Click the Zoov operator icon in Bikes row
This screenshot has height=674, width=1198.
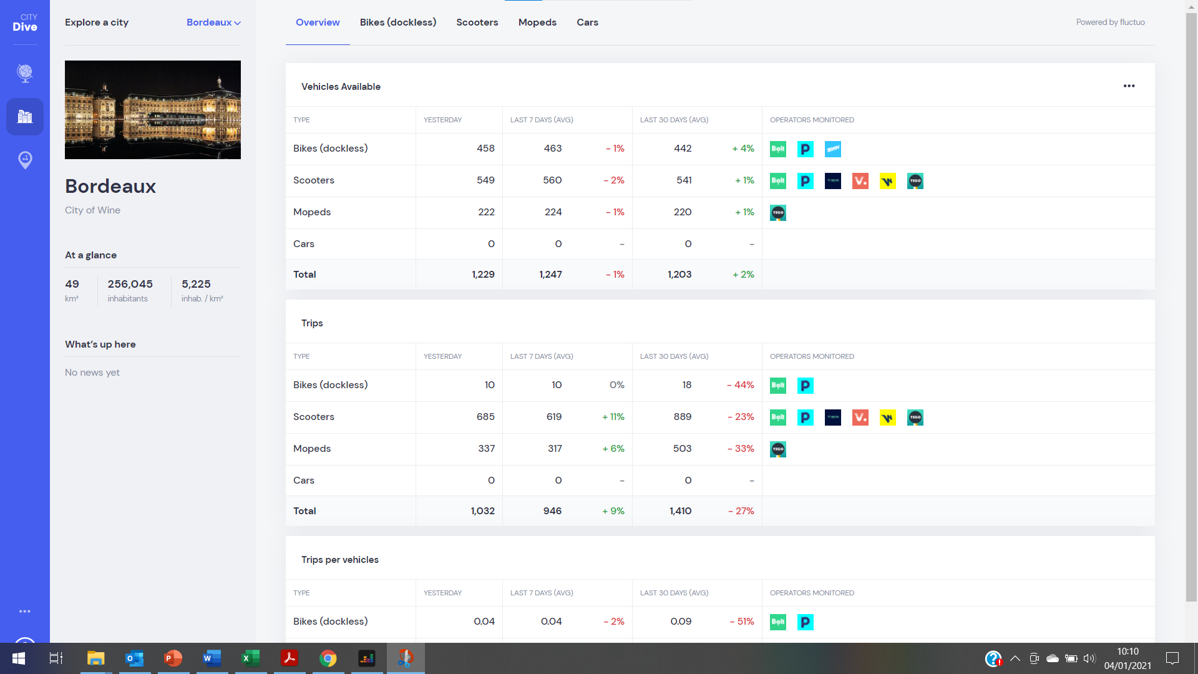pos(833,149)
